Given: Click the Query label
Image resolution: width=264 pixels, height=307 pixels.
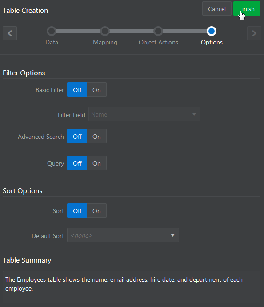Looking at the screenshot, I should coord(56,163).
